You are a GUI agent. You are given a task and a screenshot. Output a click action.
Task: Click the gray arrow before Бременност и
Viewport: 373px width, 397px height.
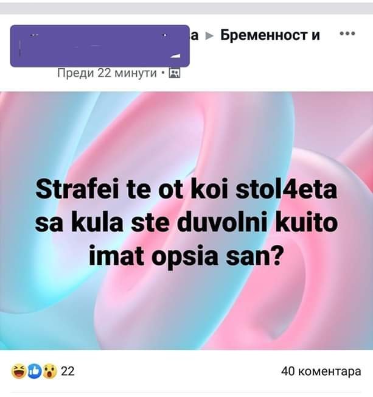point(209,36)
